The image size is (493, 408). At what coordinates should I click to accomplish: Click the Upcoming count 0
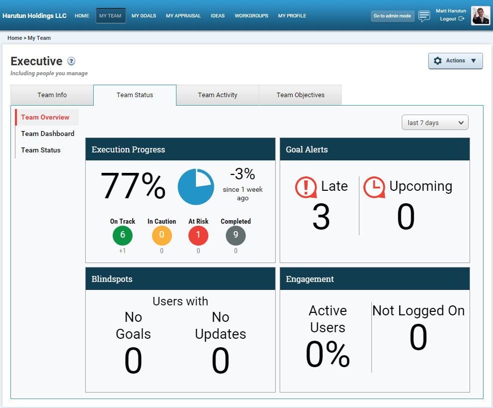(406, 217)
